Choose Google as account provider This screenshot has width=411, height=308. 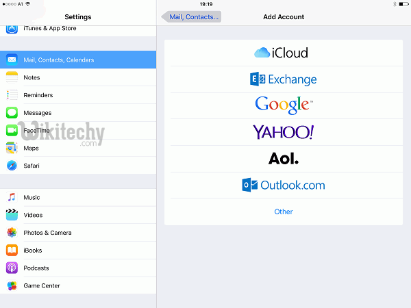click(283, 105)
